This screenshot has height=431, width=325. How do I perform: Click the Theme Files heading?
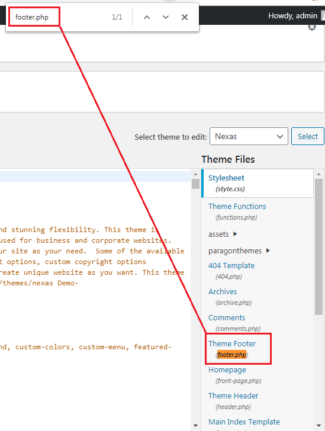(228, 159)
